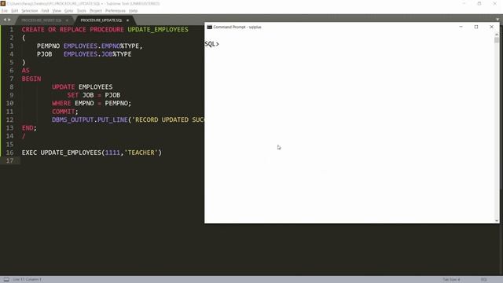Click the Sublime Text app icon in title bar
This screenshot has width=503, height=283.
pos(3,3)
